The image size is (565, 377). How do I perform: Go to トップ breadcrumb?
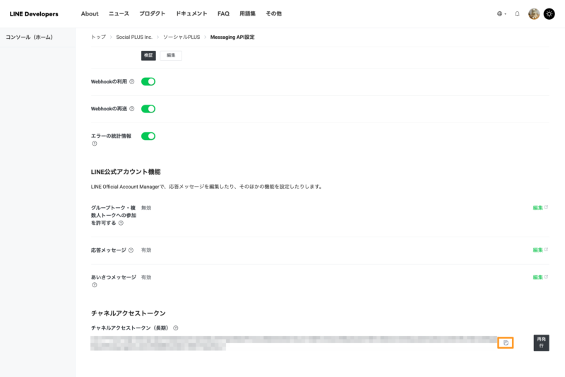98,37
